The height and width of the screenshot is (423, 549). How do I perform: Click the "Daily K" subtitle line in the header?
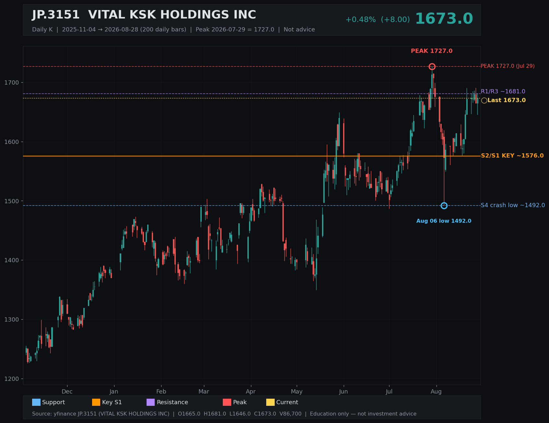point(173,29)
